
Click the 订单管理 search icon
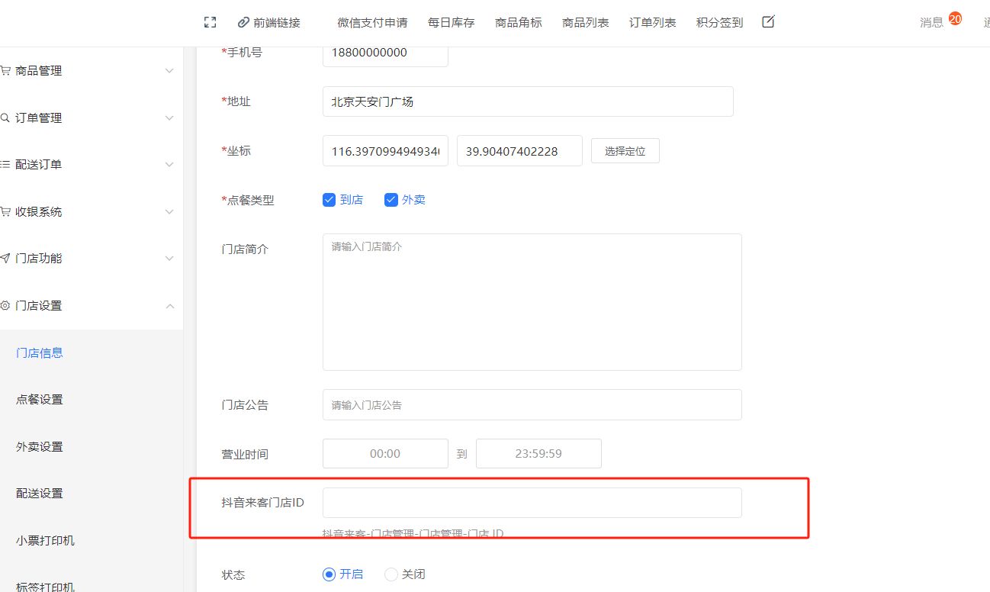click(5, 118)
